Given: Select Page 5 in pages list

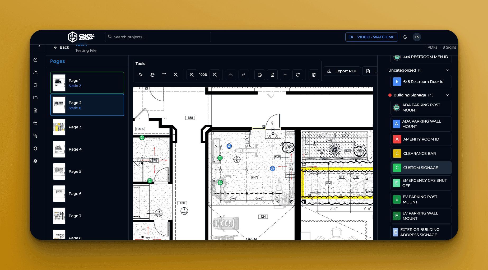Looking at the screenshot, I should 87,171.
